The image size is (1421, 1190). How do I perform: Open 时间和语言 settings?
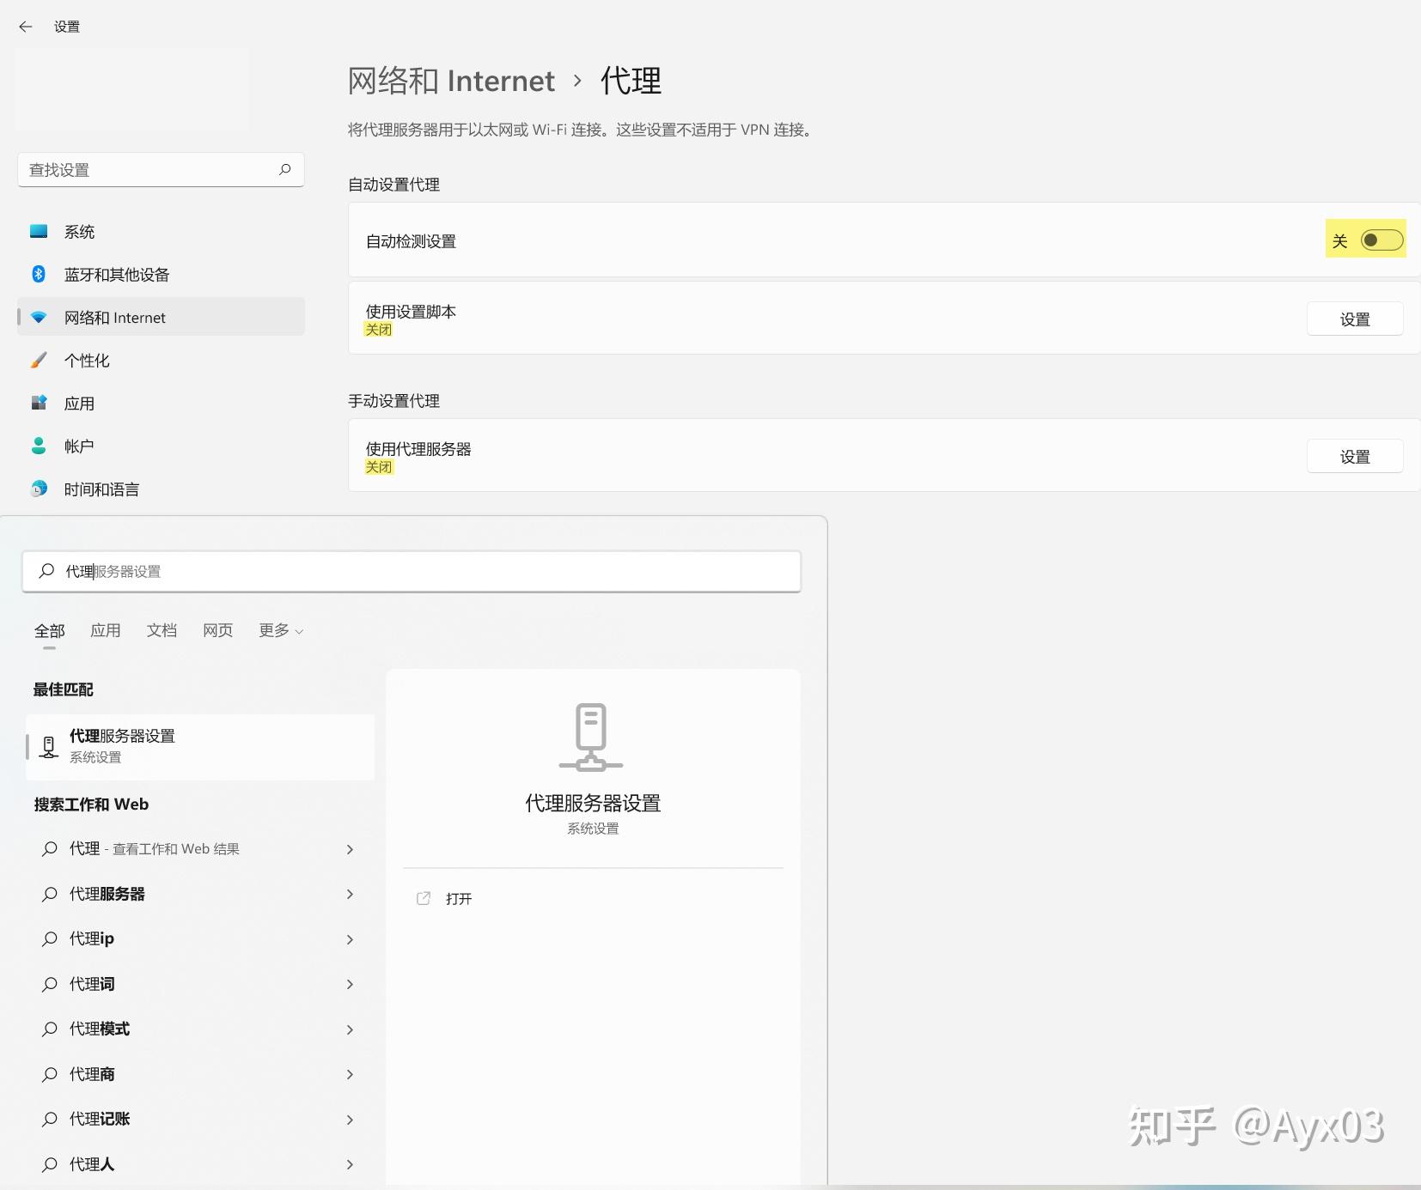click(101, 489)
